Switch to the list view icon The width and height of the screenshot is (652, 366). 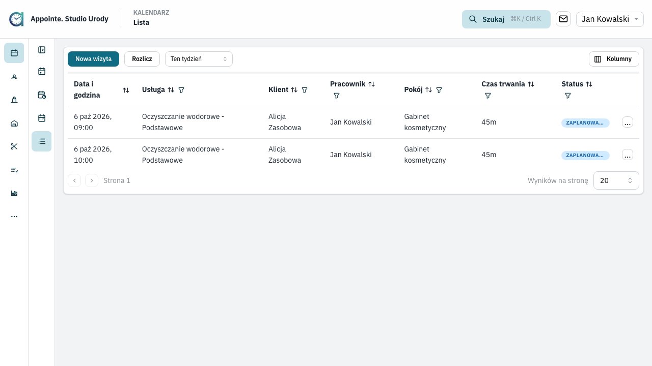coord(42,141)
